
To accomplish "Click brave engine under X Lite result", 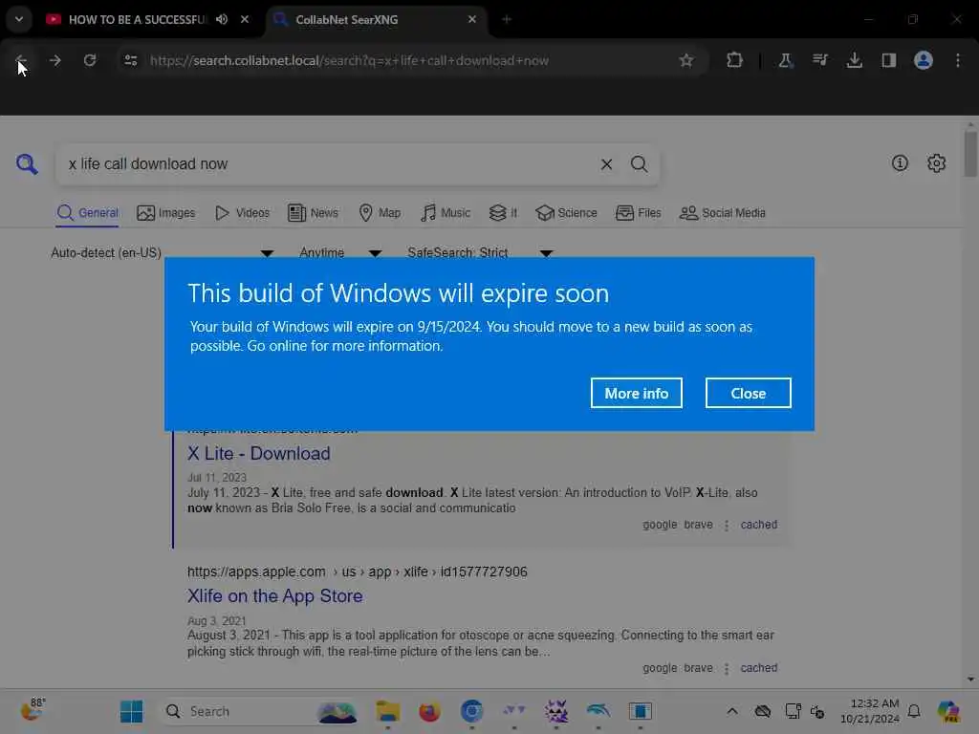I will pyautogui.click(x=698, y=525).
